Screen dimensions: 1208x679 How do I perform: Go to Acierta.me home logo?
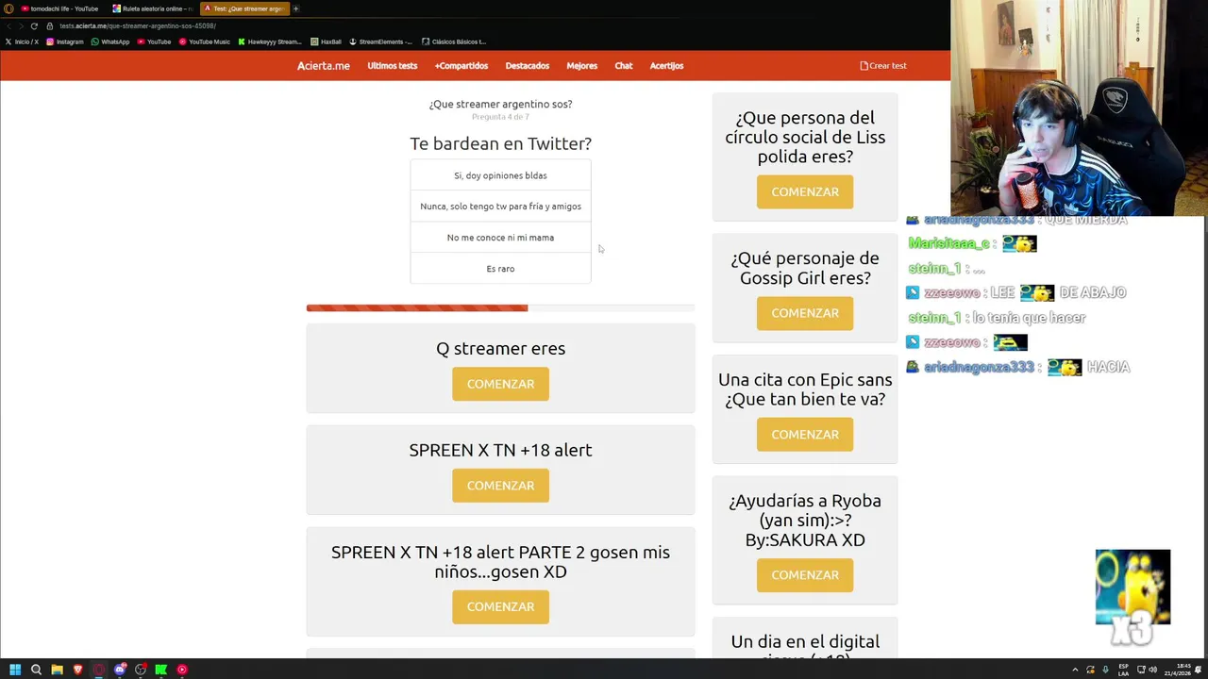[324, 66]
